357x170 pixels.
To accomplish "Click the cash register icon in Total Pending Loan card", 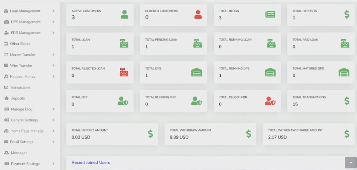I will (198, 43).
